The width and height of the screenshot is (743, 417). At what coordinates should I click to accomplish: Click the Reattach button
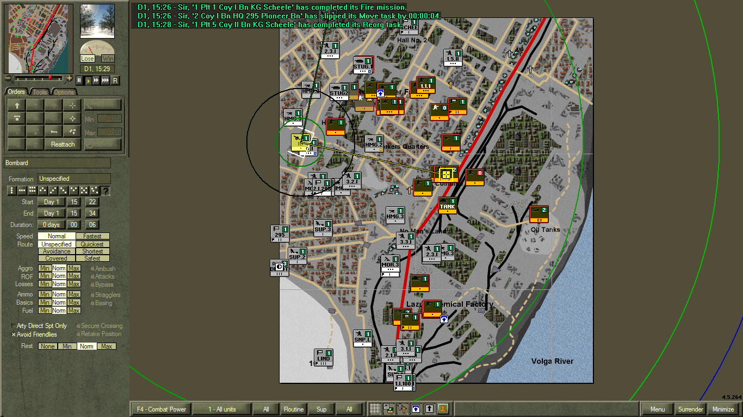[63, 144]
